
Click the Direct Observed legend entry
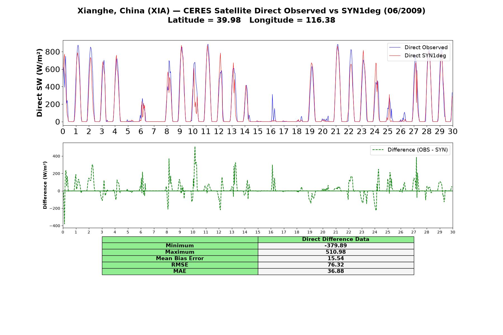(x=418, y=47)
